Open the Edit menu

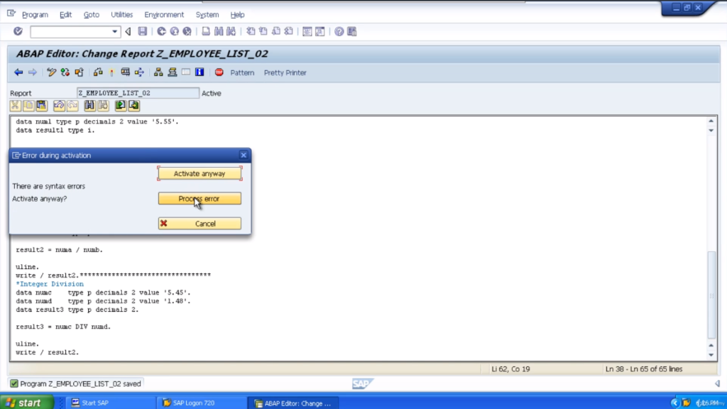click(x=65, y=15)
